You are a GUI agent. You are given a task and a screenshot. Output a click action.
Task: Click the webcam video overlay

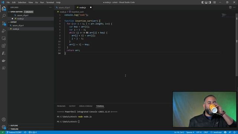tap(205, 109)
